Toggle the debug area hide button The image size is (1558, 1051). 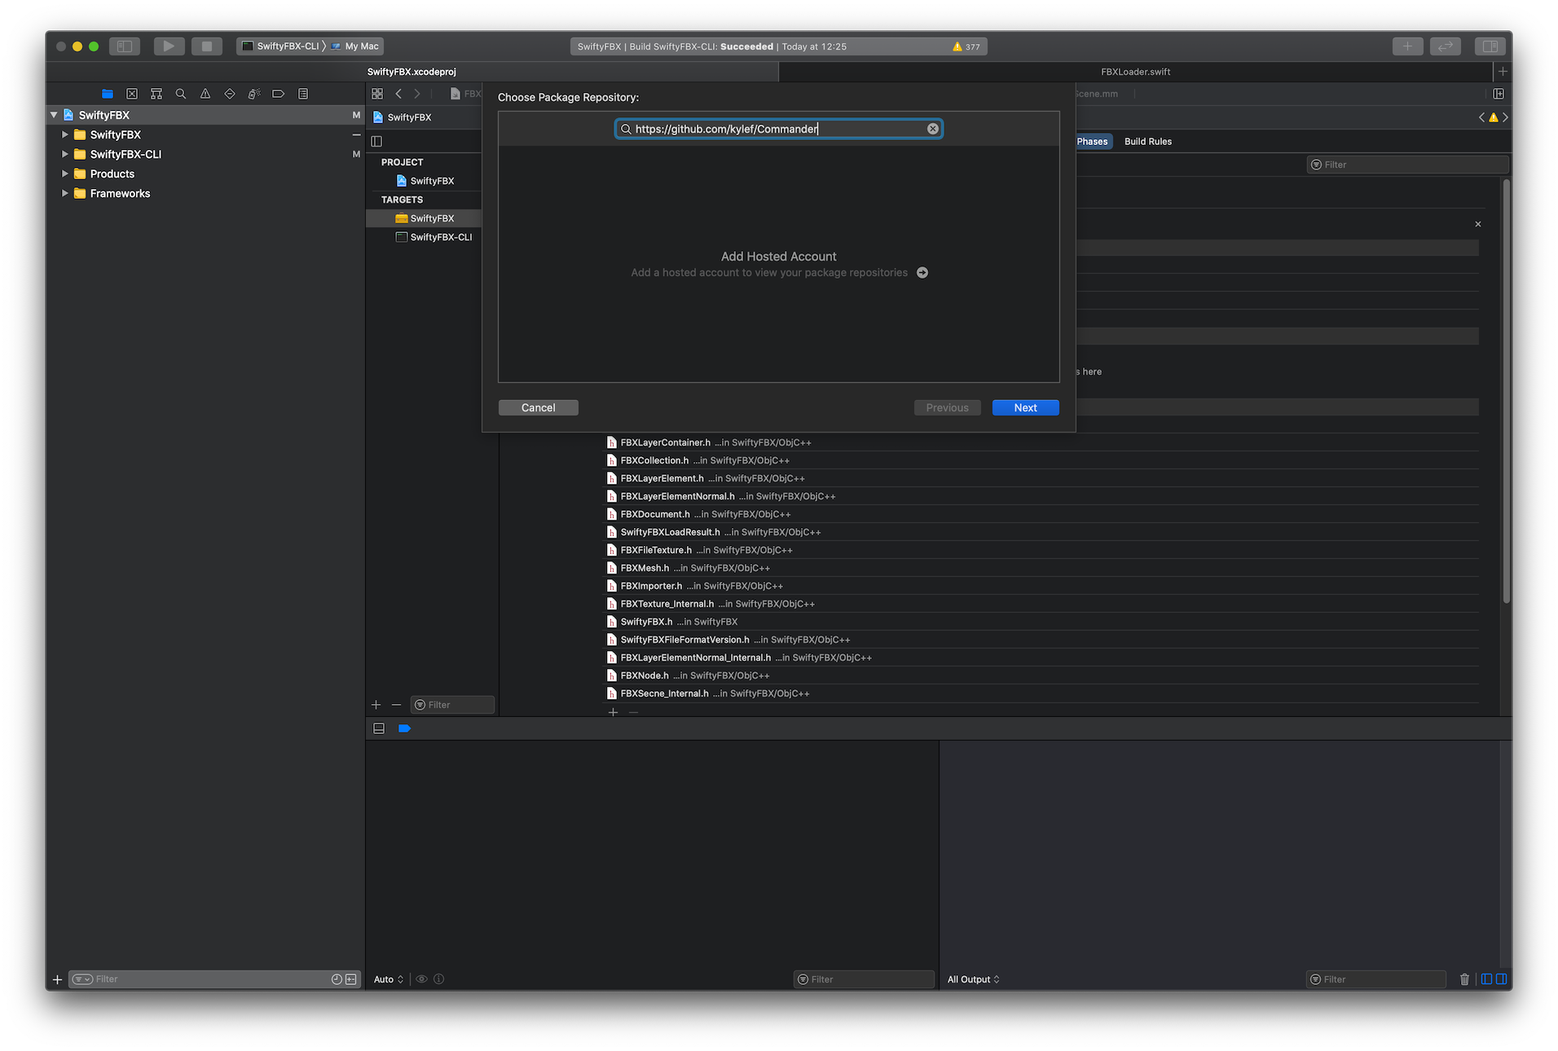379,728
